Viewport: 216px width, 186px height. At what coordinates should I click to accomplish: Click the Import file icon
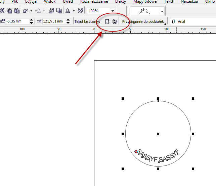(52, 11)
